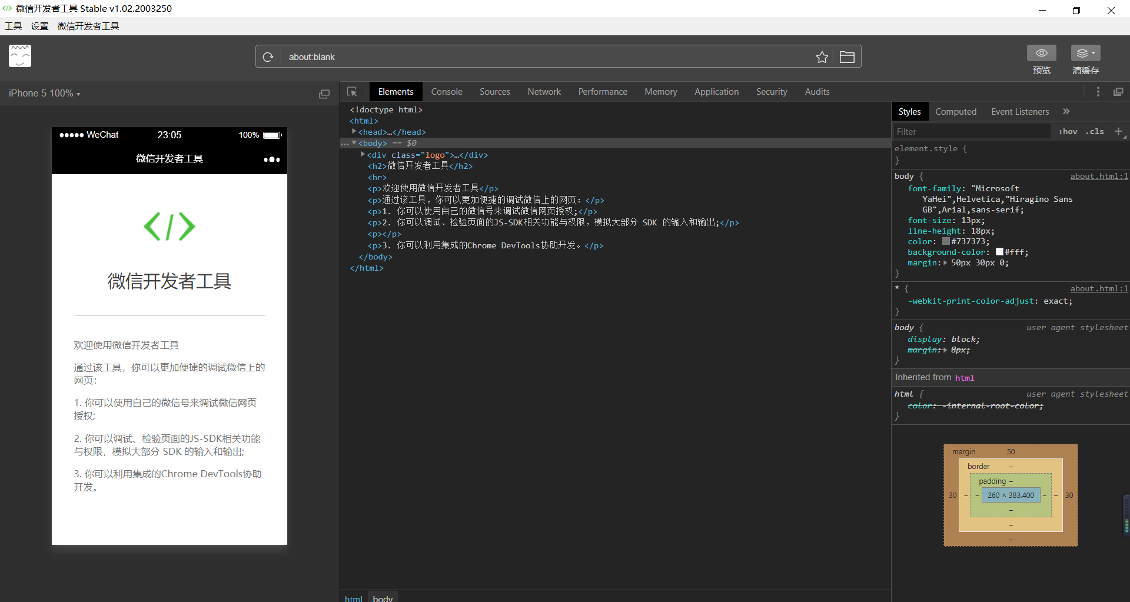Undock DevTools into separate window icon
1130x602 pixels.
tap(1118, 92)
